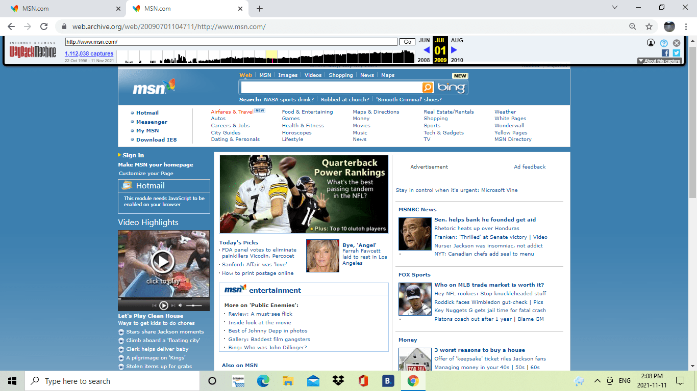Screen dimensions: 697x391
Task: Go to previous capture blue arrow
Action: click(x=427, y=50)
